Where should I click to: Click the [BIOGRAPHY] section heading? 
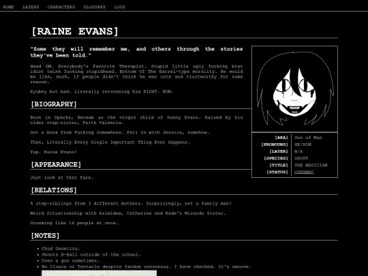[54, 104]
